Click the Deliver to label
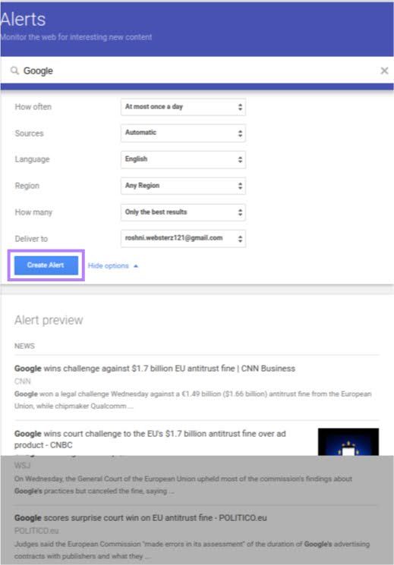This screenshot has width=394, height=565. pos(31,239)
